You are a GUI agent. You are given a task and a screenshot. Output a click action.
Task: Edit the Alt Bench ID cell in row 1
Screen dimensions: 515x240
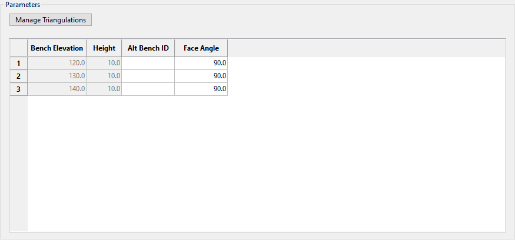[148, 64]
